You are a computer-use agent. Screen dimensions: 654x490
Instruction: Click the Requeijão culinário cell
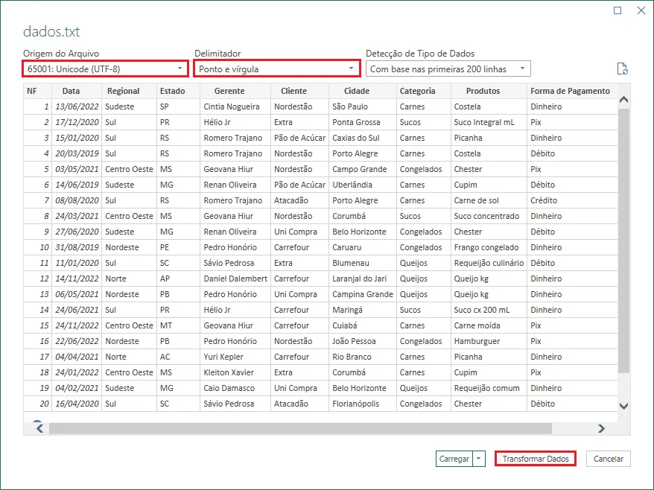pyautogui.click(x=489, y=263)
